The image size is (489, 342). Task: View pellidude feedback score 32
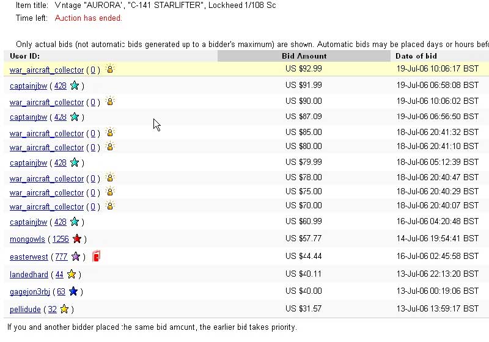52,310
